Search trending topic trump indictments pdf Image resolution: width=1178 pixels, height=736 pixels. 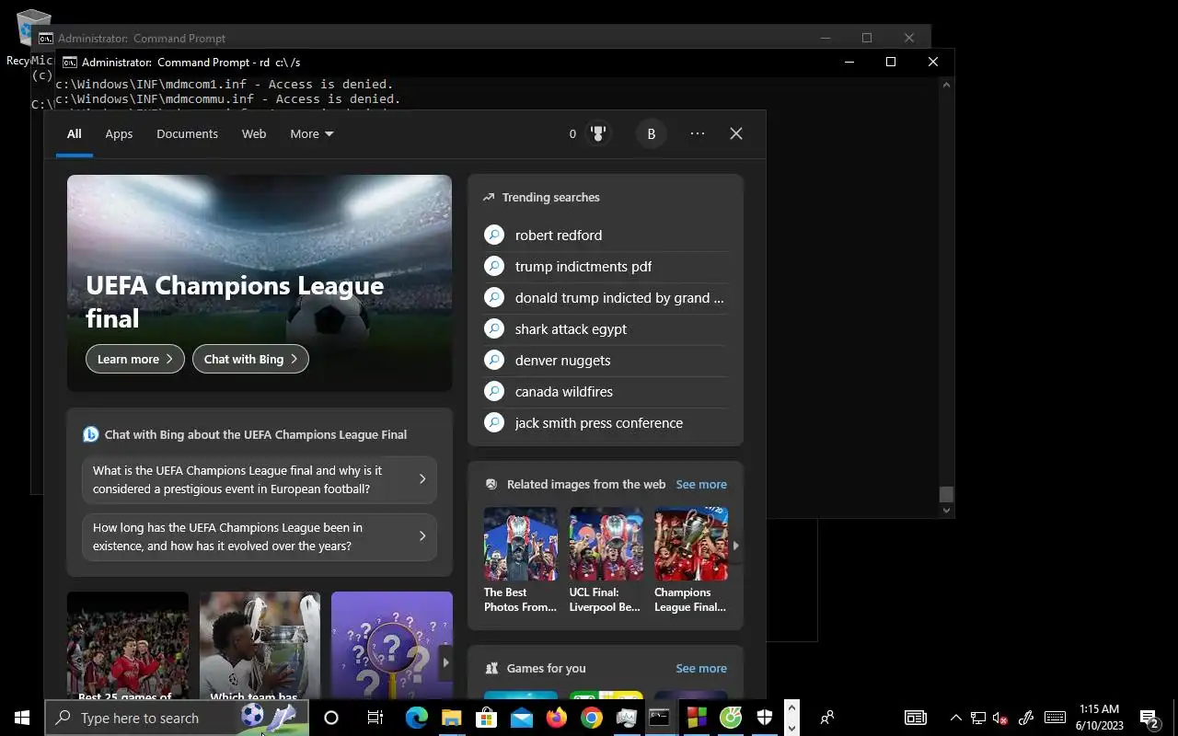(606, 266)
